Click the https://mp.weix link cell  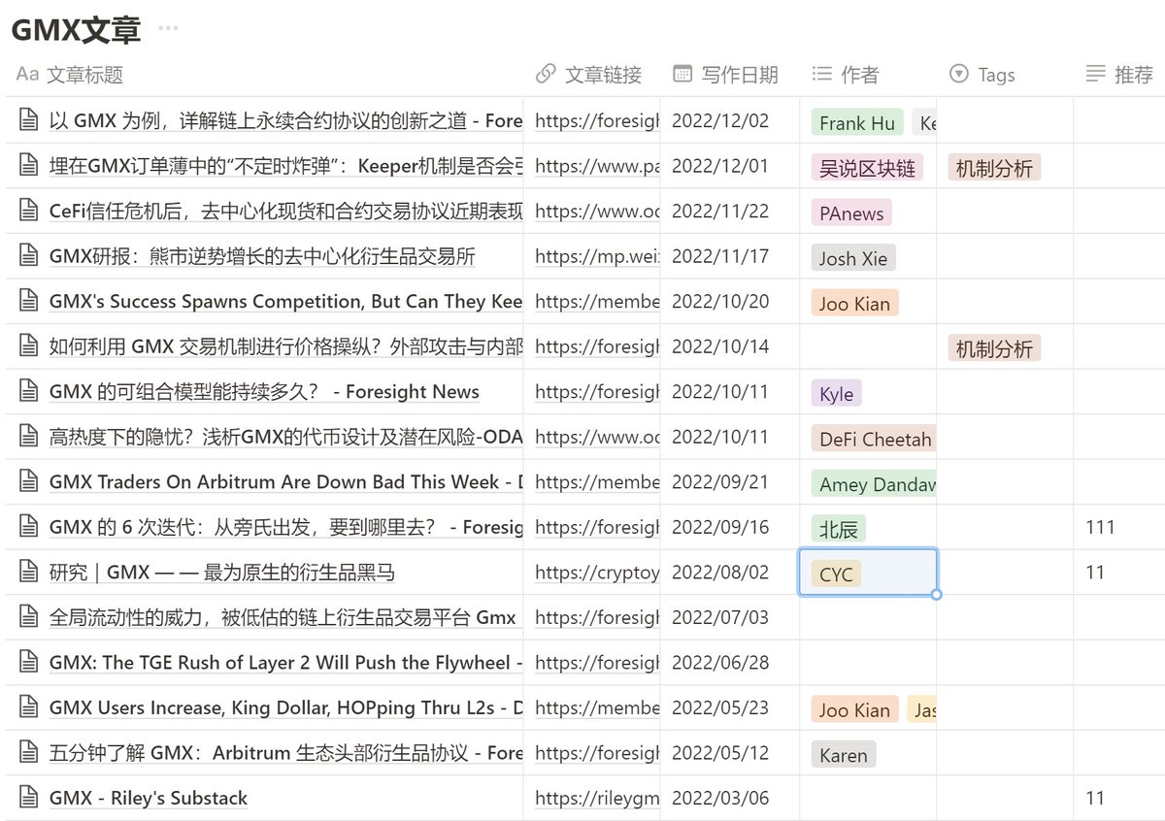click(x=592, y=256)
